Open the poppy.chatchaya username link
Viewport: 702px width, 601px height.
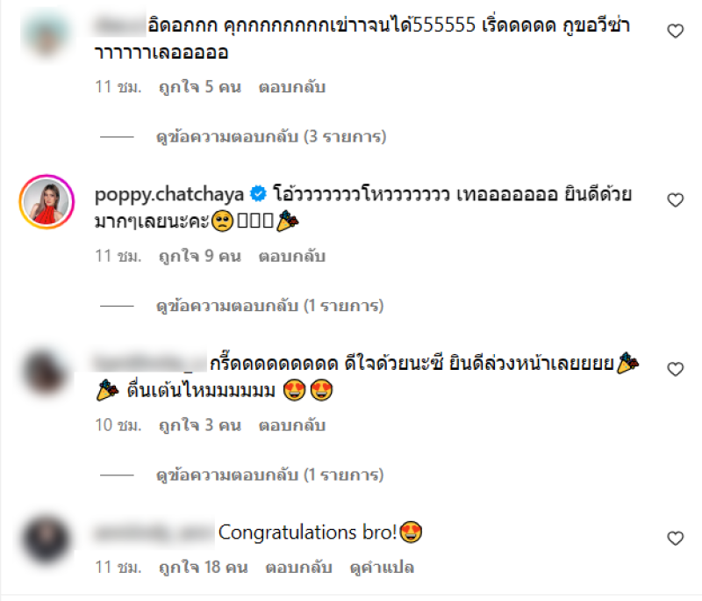pyautogui.click(x=169, y=194)
